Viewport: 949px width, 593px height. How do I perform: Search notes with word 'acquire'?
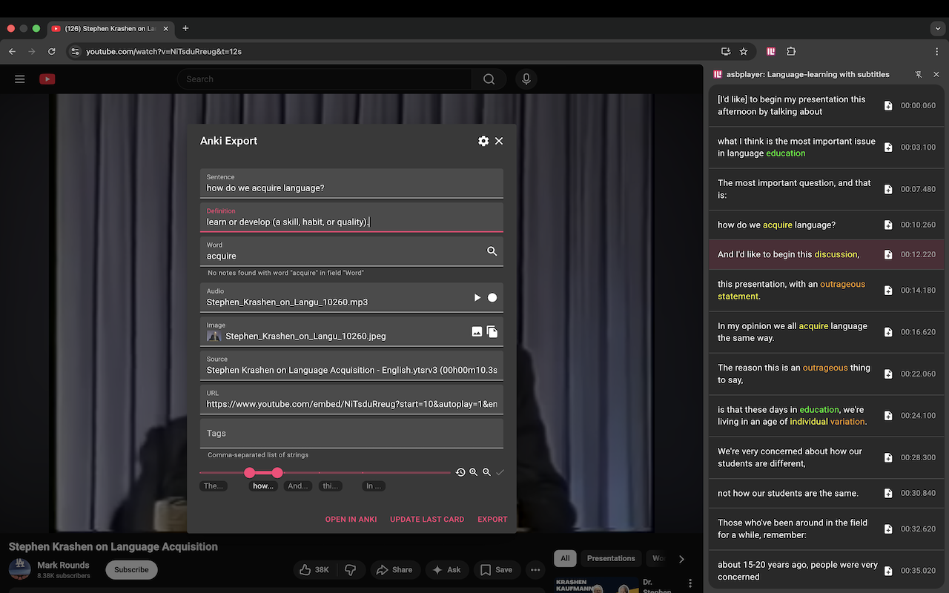[x=492, y=251]
